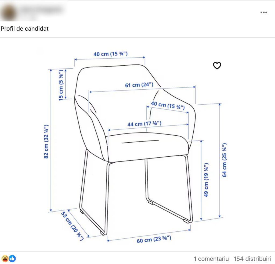Click the blue like reaction icon

point(12,259)
